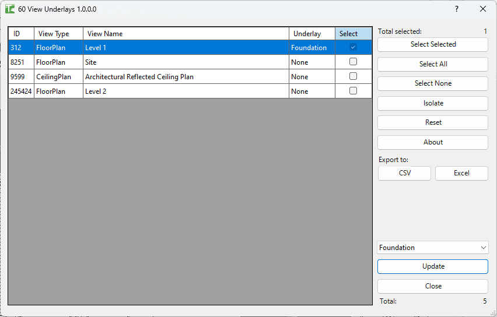This screenshot has width=497, height=317.
Task: Click the View Name cell Site
Action: coord(186,62)
